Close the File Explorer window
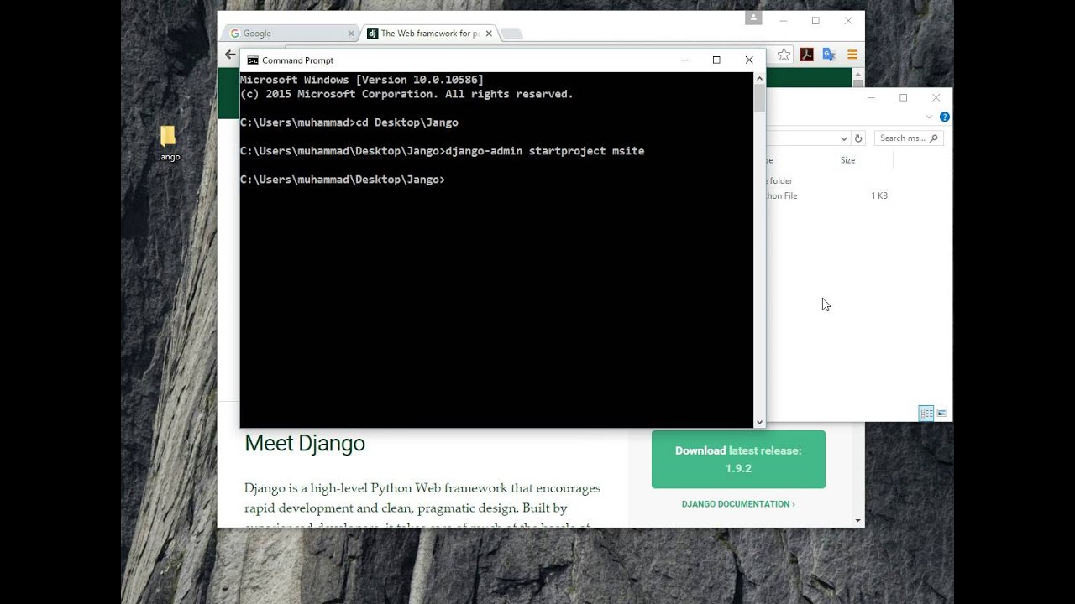 click(x=936, y=97)
